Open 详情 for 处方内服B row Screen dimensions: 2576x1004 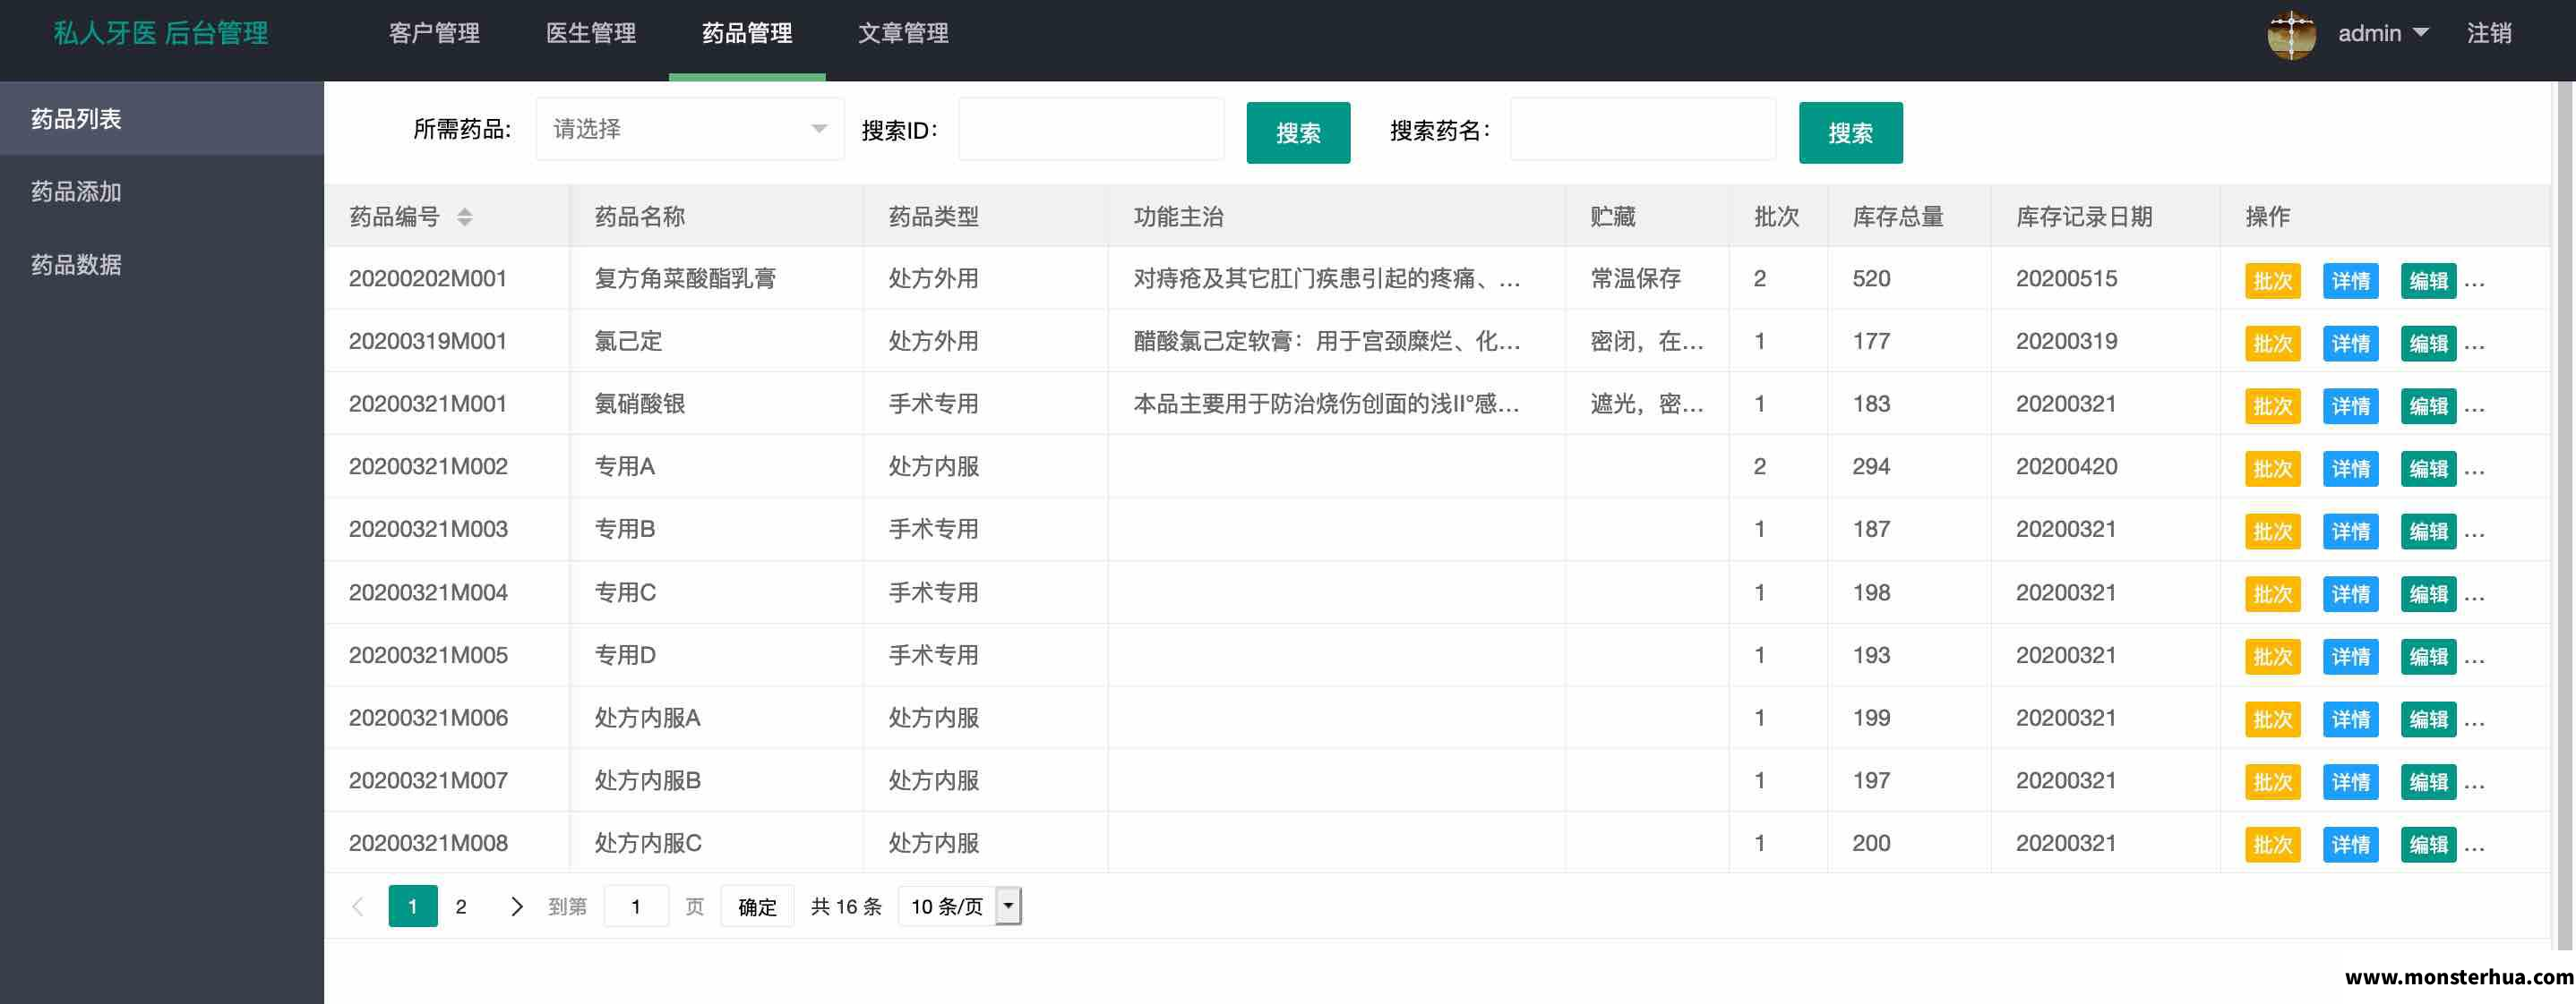pos(2351,782)
